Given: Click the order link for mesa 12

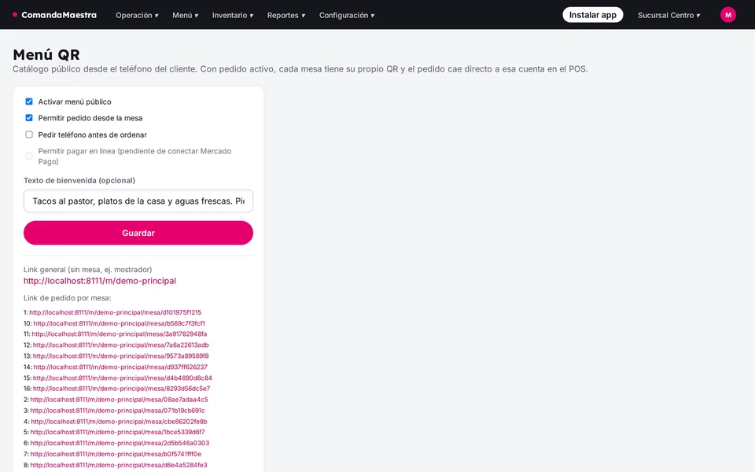Looking at the screenshot, I should (121, 345).
